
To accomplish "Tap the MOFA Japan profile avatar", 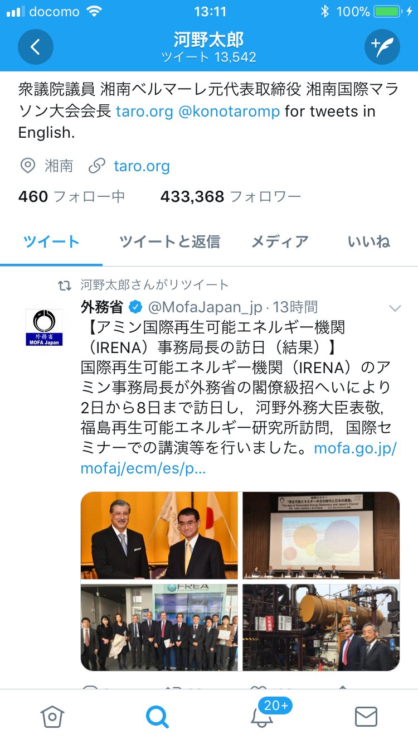I will 44,327.
